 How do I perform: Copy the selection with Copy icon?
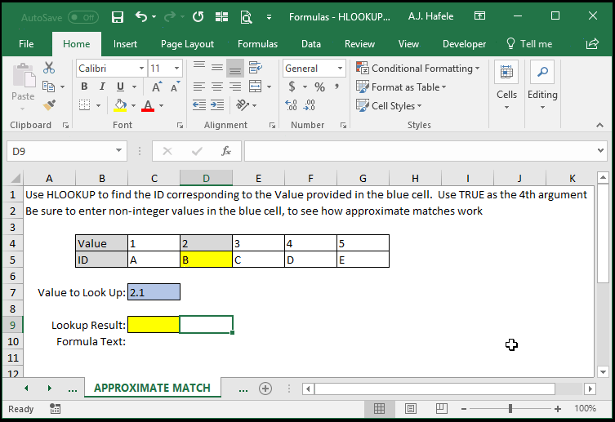point(48,87)
